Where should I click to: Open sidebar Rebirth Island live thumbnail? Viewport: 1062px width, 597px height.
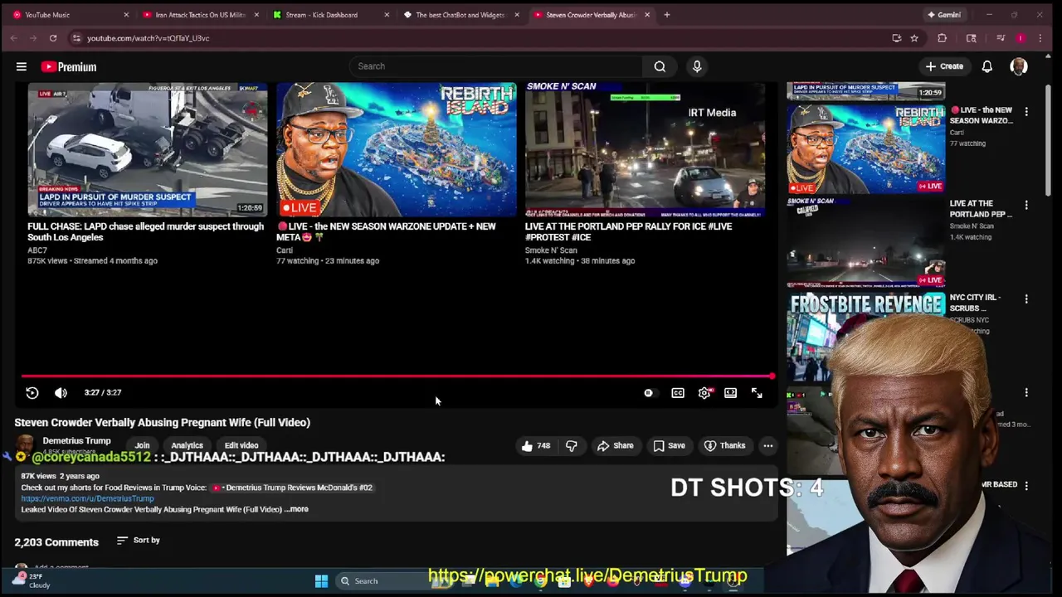pyautogui.click(x=866, y=148)
